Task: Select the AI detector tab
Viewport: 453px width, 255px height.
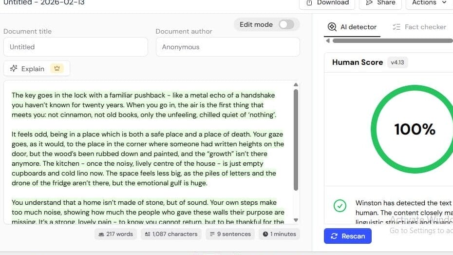Action: pos(352,27)
